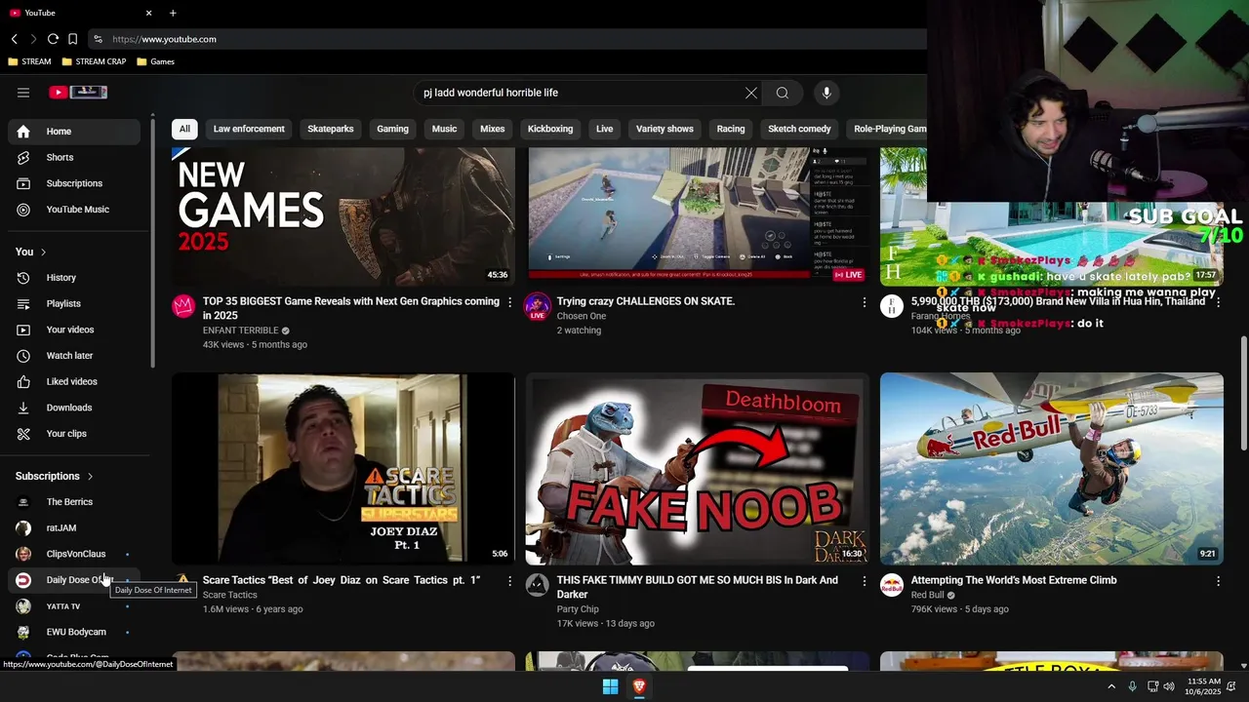Open options for World's Most Extreme Climb
Image resolution: width=1249 pixels, height=702 pixels.
pyautogui.click(x=1218, y=581)
